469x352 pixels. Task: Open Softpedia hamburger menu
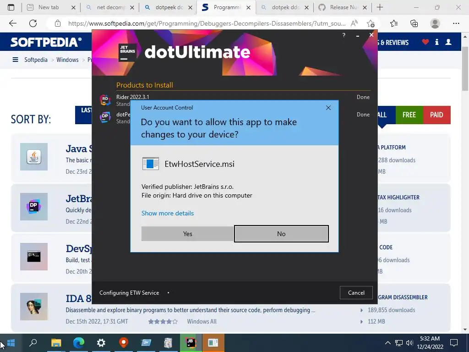[x=15, y=60]
